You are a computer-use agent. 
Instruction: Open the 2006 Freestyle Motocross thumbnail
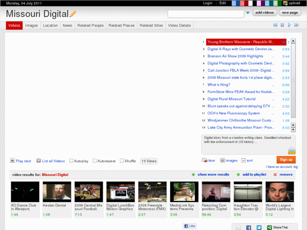152,192
